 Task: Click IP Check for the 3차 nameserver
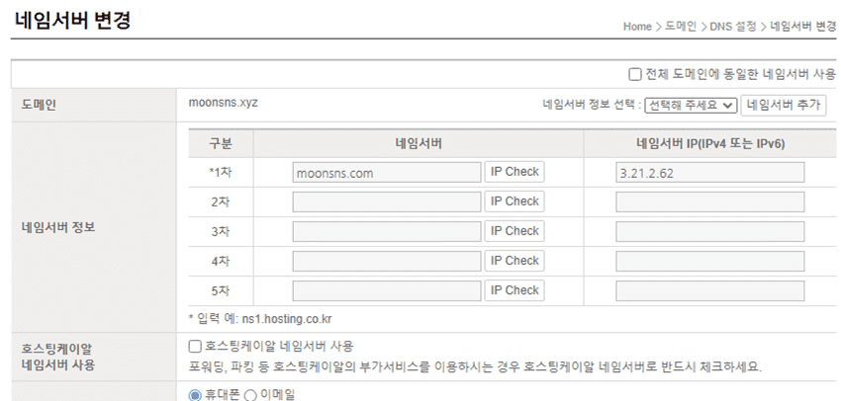514,231
